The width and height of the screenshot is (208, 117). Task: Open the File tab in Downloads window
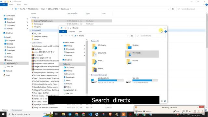click(x=4, y=5)
